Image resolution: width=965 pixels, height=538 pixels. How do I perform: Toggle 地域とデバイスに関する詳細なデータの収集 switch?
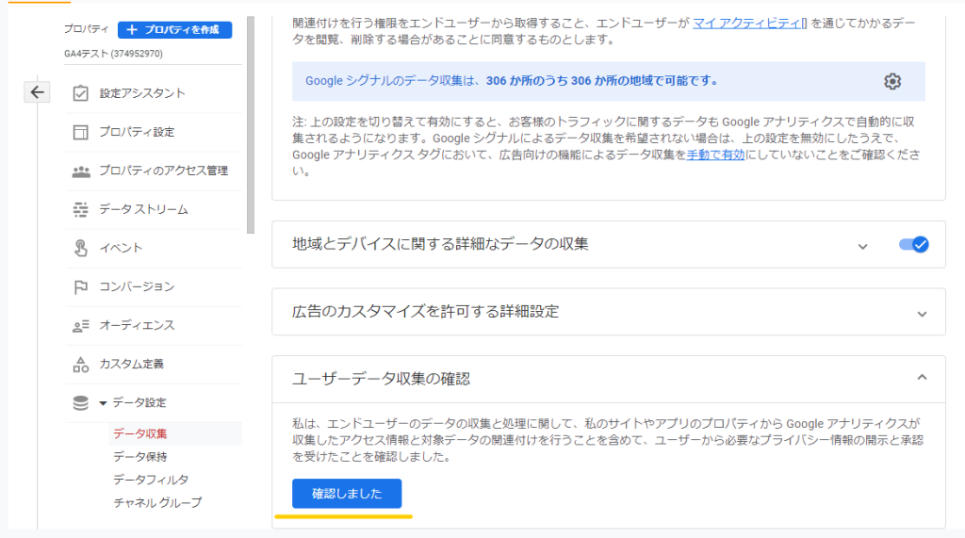(913, 244)
